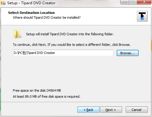
Task: Click inside the destination folder path field
Action: coord(63,53)
